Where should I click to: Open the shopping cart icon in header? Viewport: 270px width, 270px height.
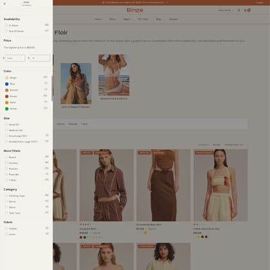coord(247,10)
